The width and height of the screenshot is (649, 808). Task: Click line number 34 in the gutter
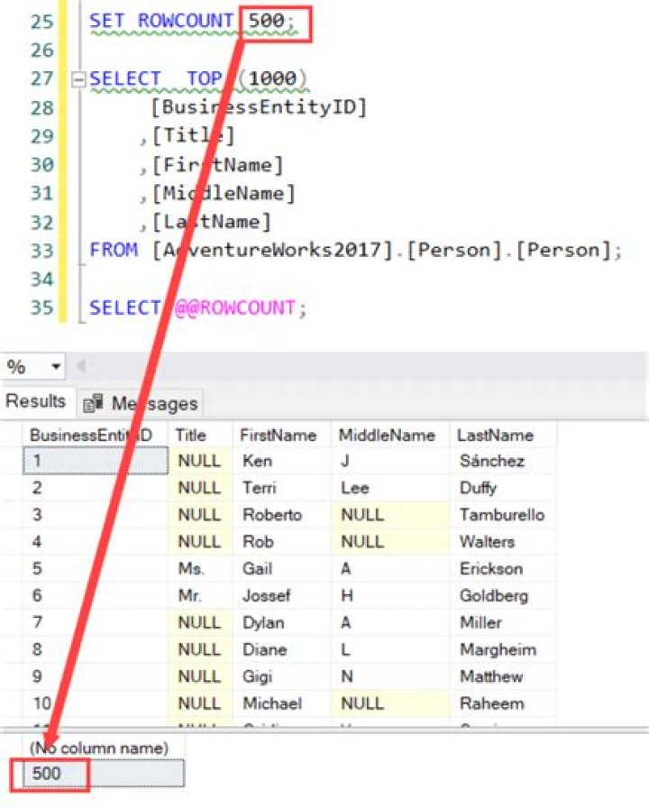[41, 279]
